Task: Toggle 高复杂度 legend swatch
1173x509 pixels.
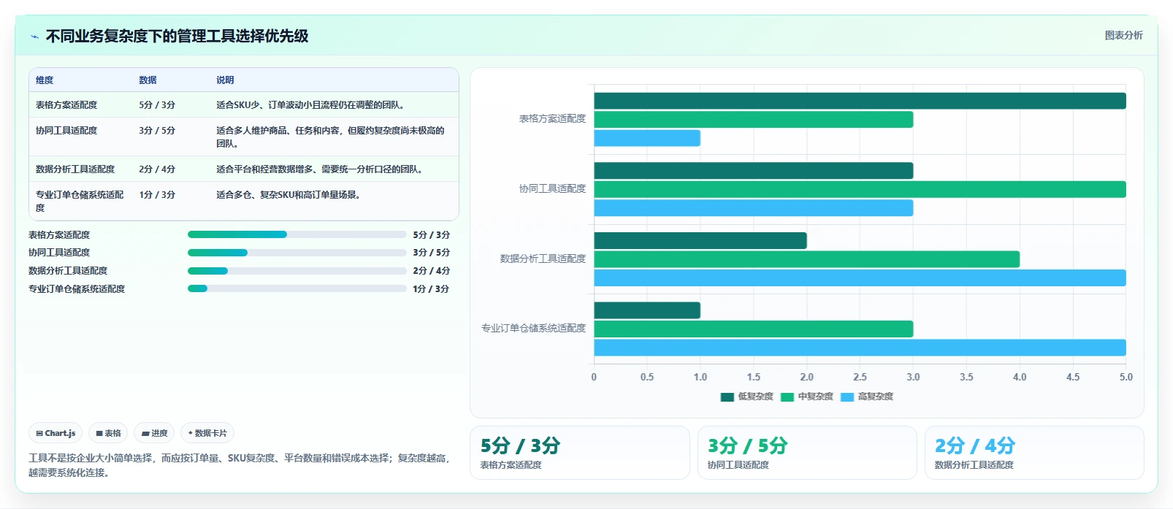Action: pos(847,397)
